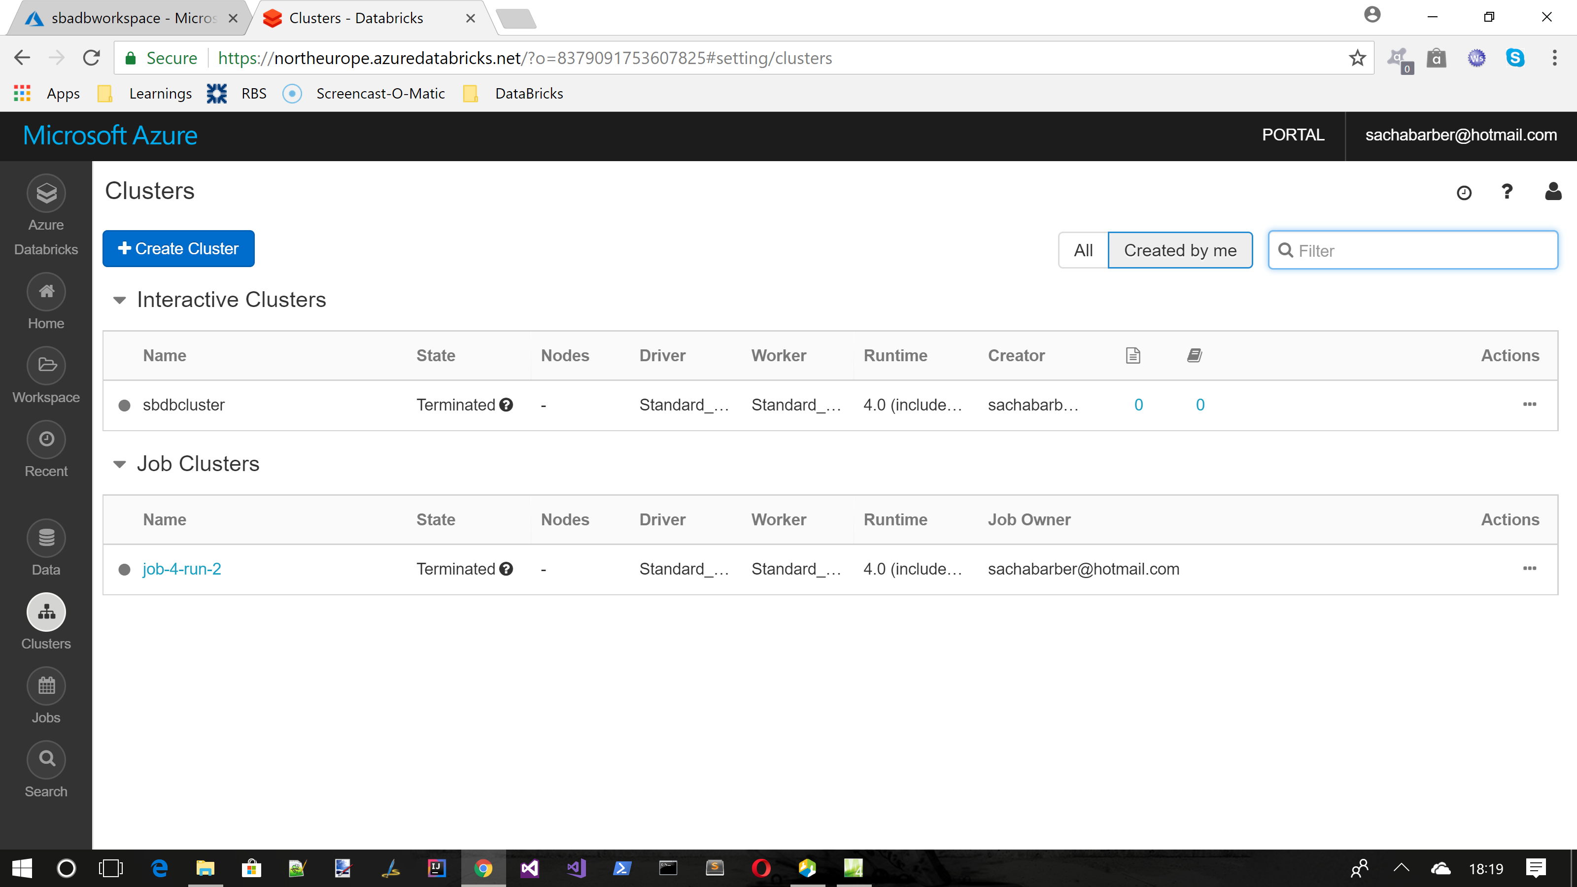
Task: Open Windows notification center
Action: click(1536, 868)
